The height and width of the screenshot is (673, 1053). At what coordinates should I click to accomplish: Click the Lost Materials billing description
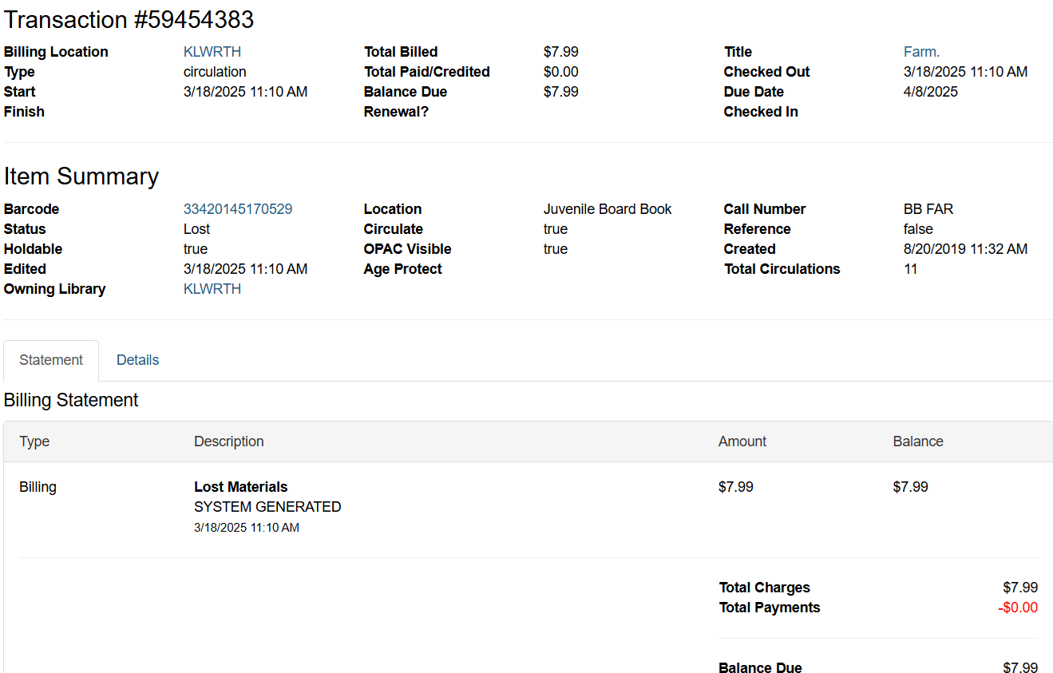240,487
